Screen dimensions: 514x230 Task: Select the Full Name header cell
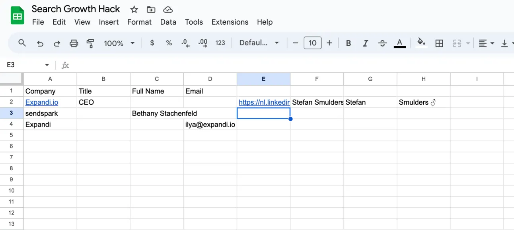click(157, 91)
